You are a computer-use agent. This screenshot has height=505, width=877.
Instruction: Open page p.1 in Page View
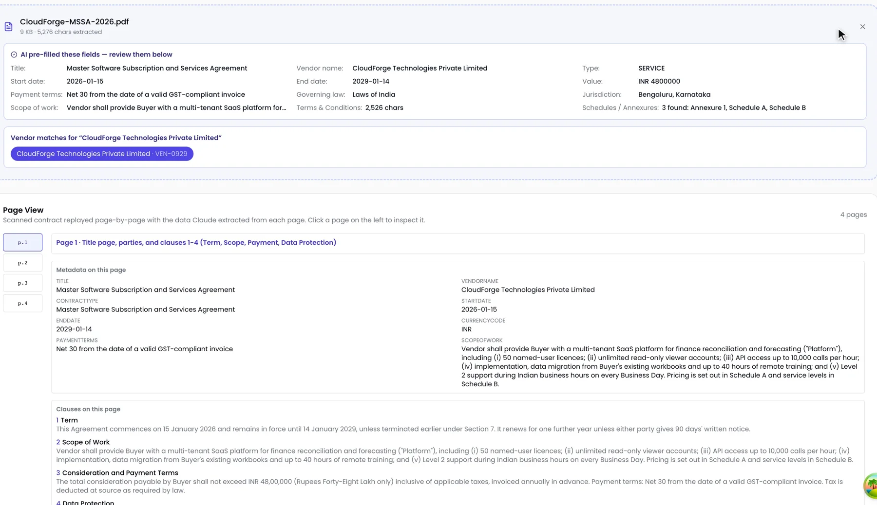(23, 242)
